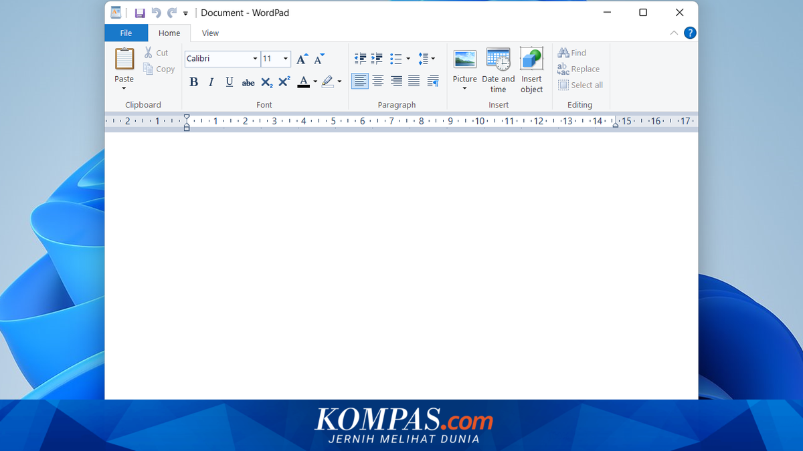Click the line spacing icon
803x451 pixels.
coord(423,59)
